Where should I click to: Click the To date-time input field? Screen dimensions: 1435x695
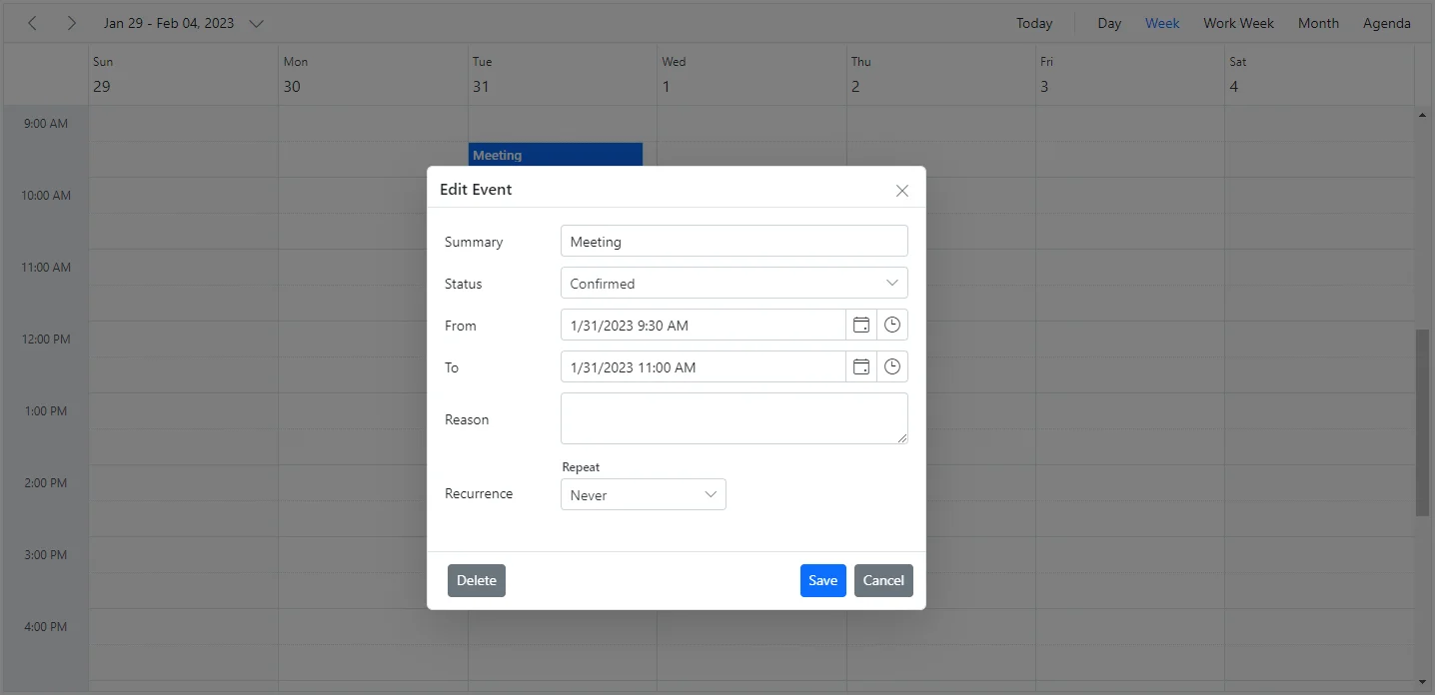[704, 367]
